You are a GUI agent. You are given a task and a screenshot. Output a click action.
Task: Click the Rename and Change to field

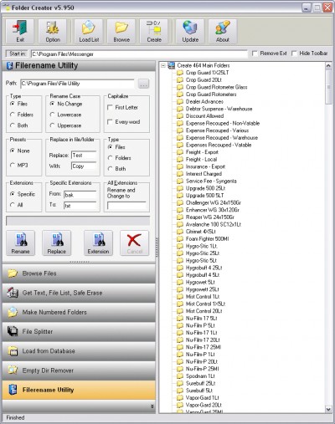pyautogui.click(x=126, y=206)
